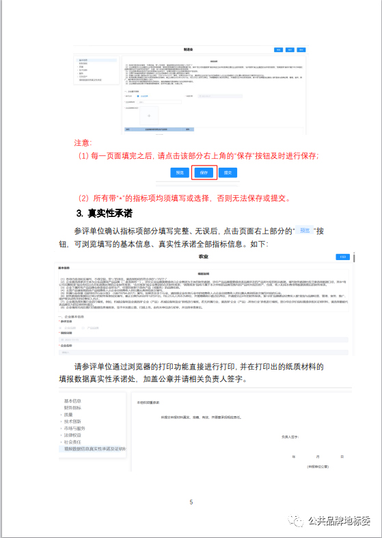
Task: Open 社会责任 in the bottom sidebar
Action: click(72, 442)
